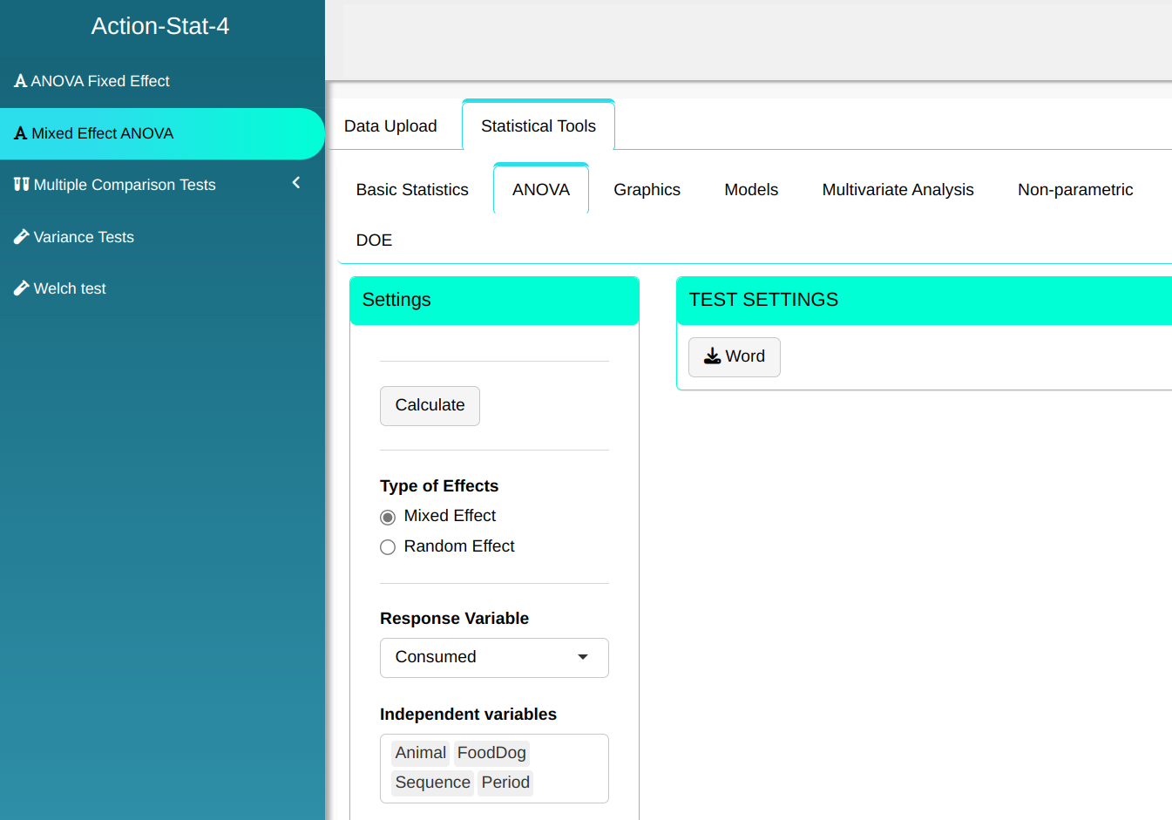The image size is (1172, 820).
Task: Go to the Multivariate Analysis tab
Action: pos(898,190)
